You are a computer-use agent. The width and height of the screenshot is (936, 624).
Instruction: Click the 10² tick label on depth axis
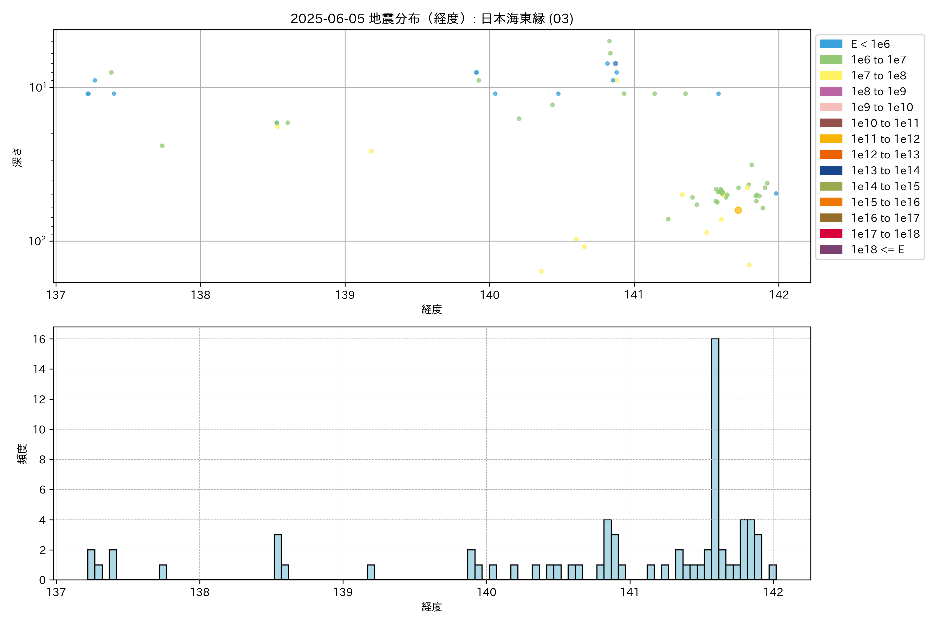pos(37,241)
